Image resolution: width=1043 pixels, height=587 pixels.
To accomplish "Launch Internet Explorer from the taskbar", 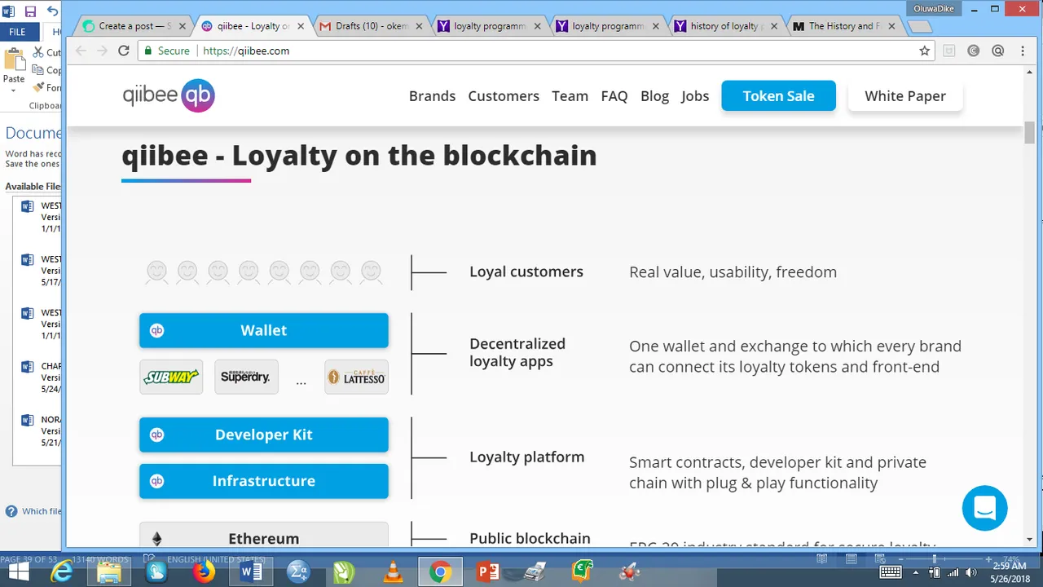I will (62, 572).
